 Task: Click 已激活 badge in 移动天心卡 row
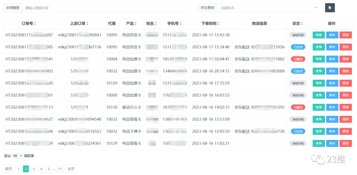298,107
